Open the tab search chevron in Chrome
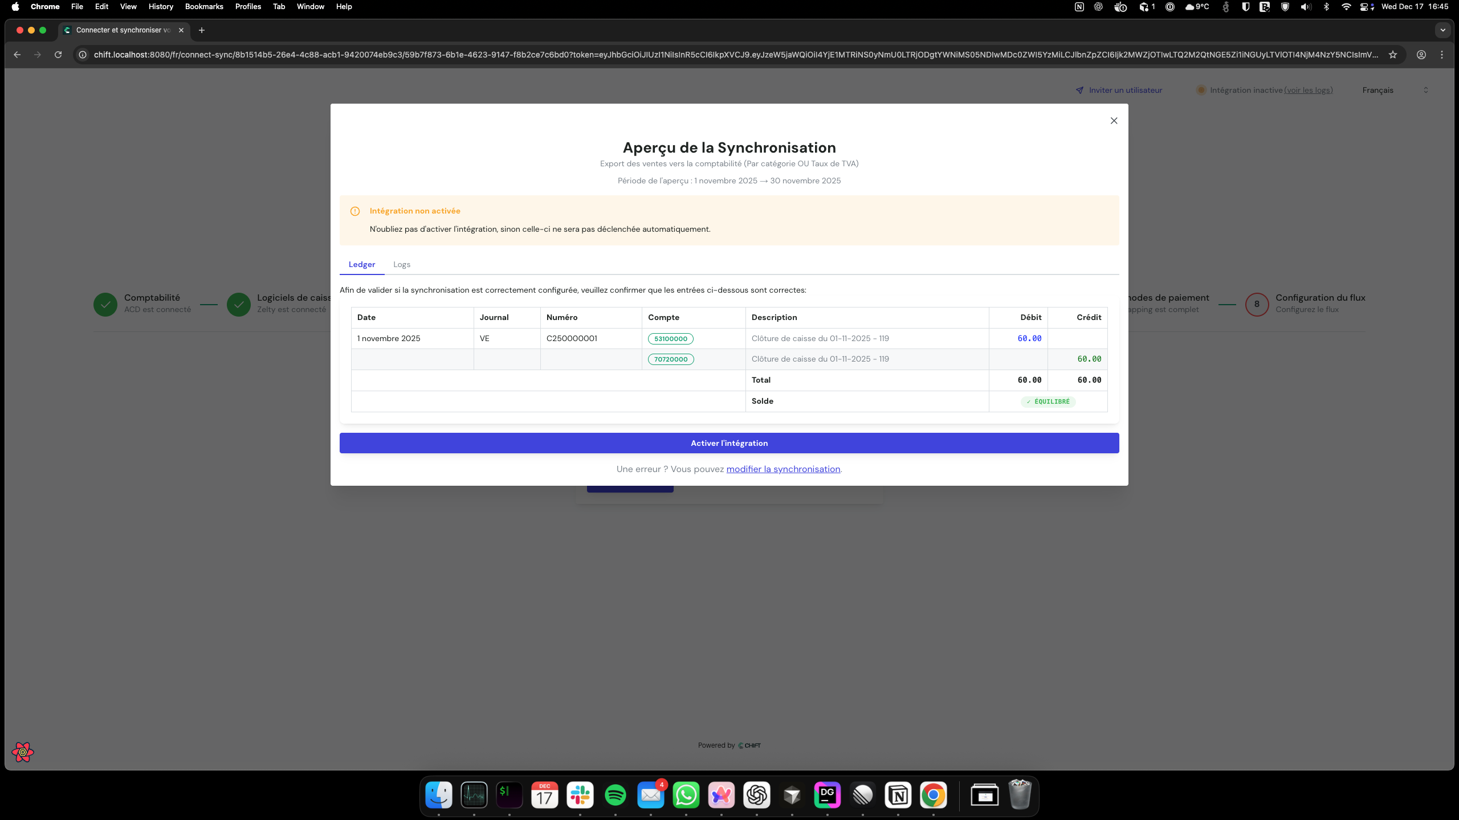This screenshot has height=820, width=1459. [1443, 30]
